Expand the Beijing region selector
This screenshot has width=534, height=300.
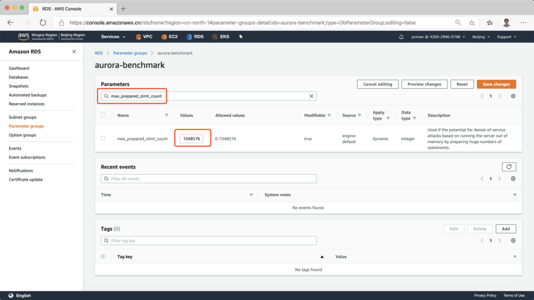tap(481, 37)
